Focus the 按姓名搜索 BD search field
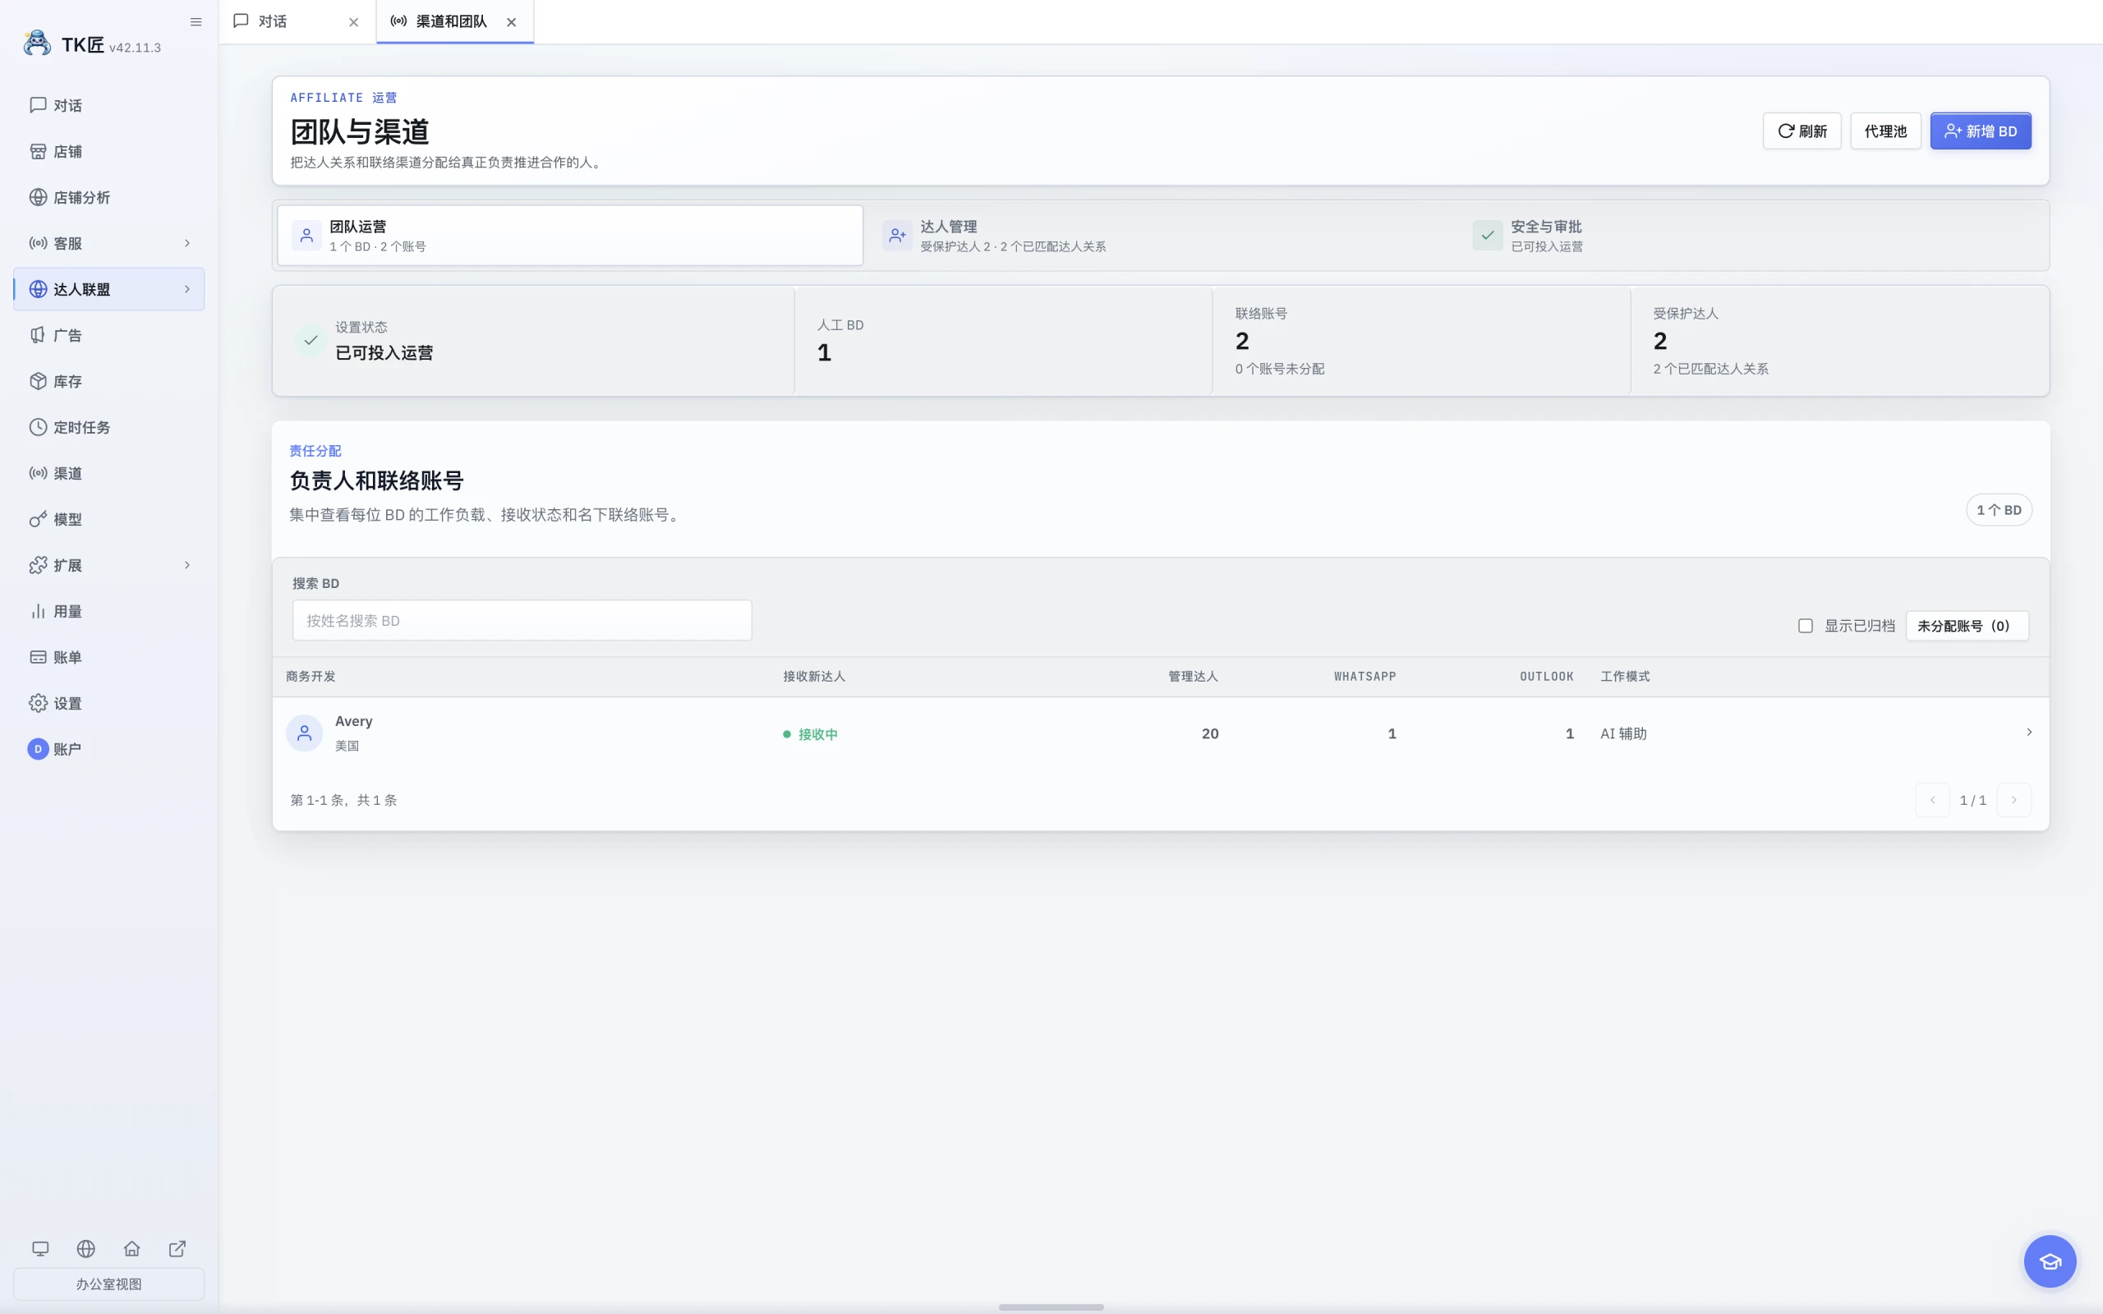This screenshot has width=2103, height=1314. [522, 621]
